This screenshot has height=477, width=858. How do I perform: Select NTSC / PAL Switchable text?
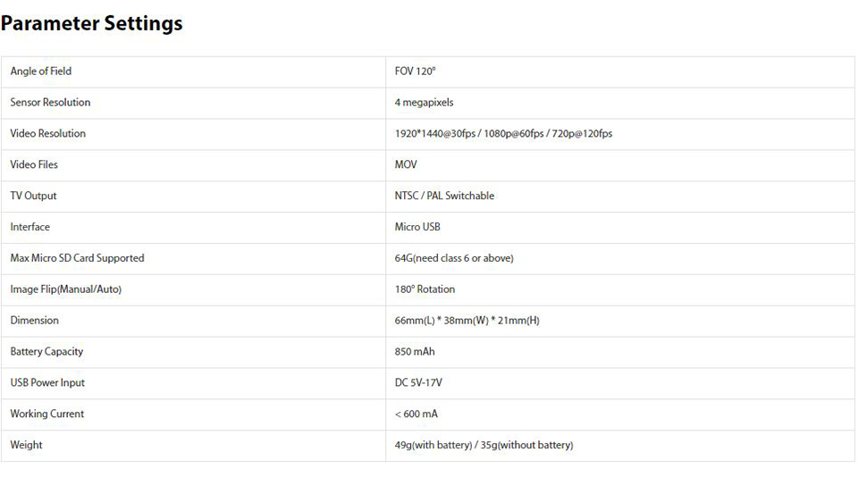[x=444, y=196]
